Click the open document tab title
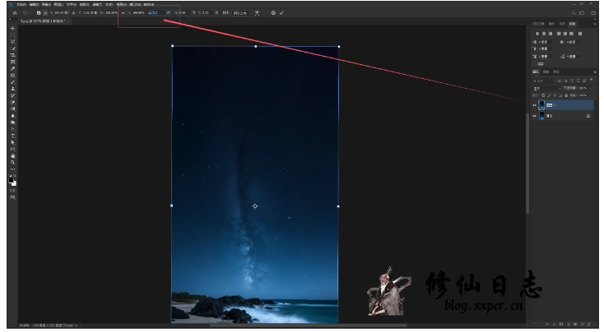Screen dimensions: 604x332 click(41, 21)
